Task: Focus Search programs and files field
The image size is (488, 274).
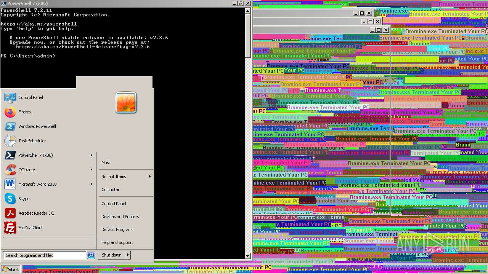Action: [45, 255]
